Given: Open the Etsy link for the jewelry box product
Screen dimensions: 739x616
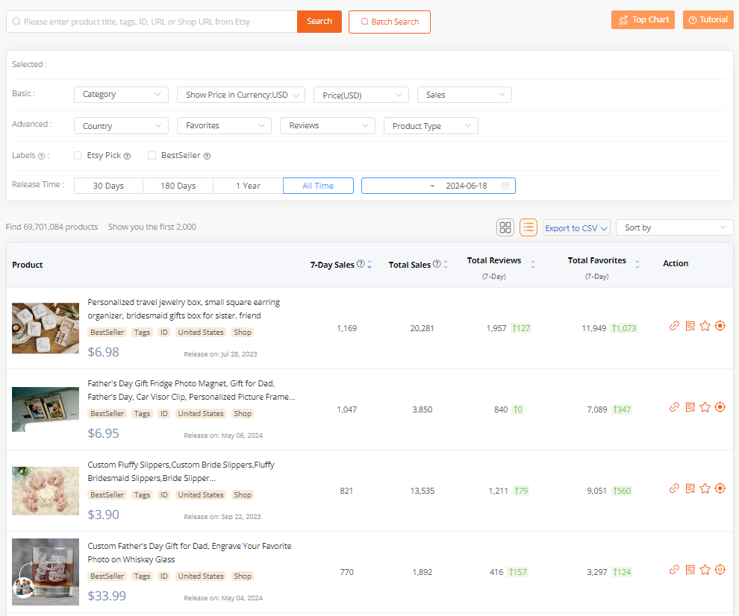Looking at the screenshot, I should [x=674, y=325].
